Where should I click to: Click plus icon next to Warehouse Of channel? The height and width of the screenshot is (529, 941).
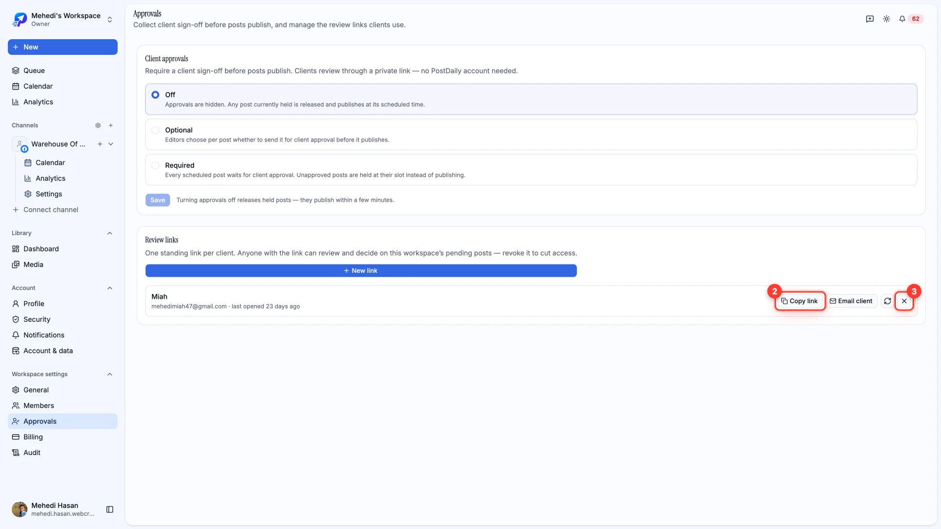pos(100,144)
